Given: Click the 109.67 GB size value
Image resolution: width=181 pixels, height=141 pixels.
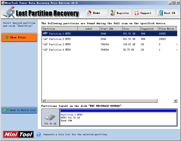Looking at the screenshot, I should click(x=129, y=44).
